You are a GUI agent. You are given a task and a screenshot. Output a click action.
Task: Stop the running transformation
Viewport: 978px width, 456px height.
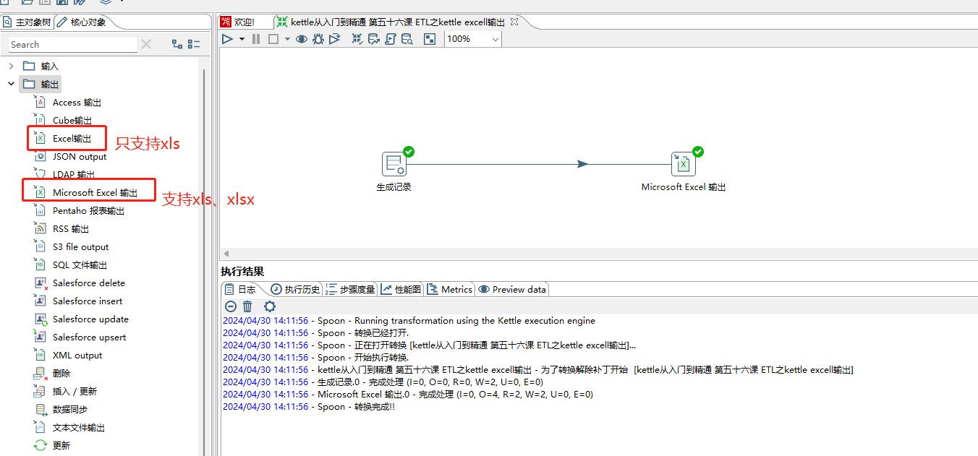[272, 38]
